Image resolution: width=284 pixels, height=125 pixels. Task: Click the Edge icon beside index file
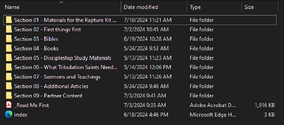coord(9,115)
